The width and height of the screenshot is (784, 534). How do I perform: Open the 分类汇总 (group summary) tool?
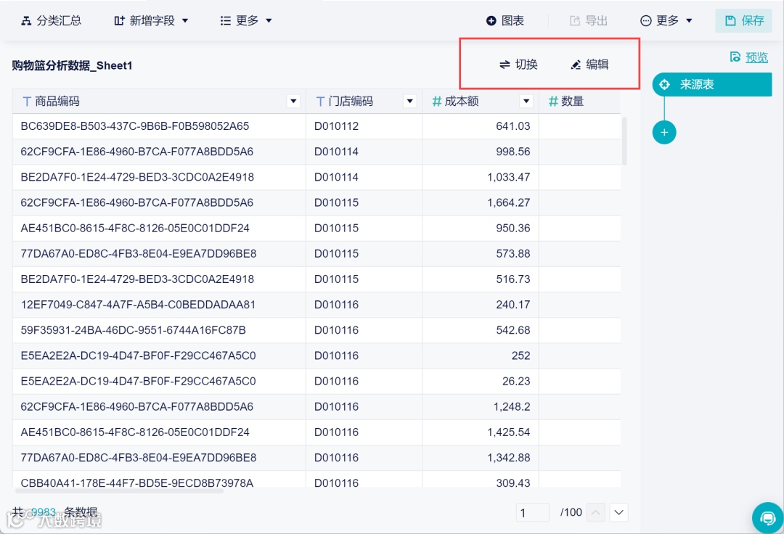51,20
